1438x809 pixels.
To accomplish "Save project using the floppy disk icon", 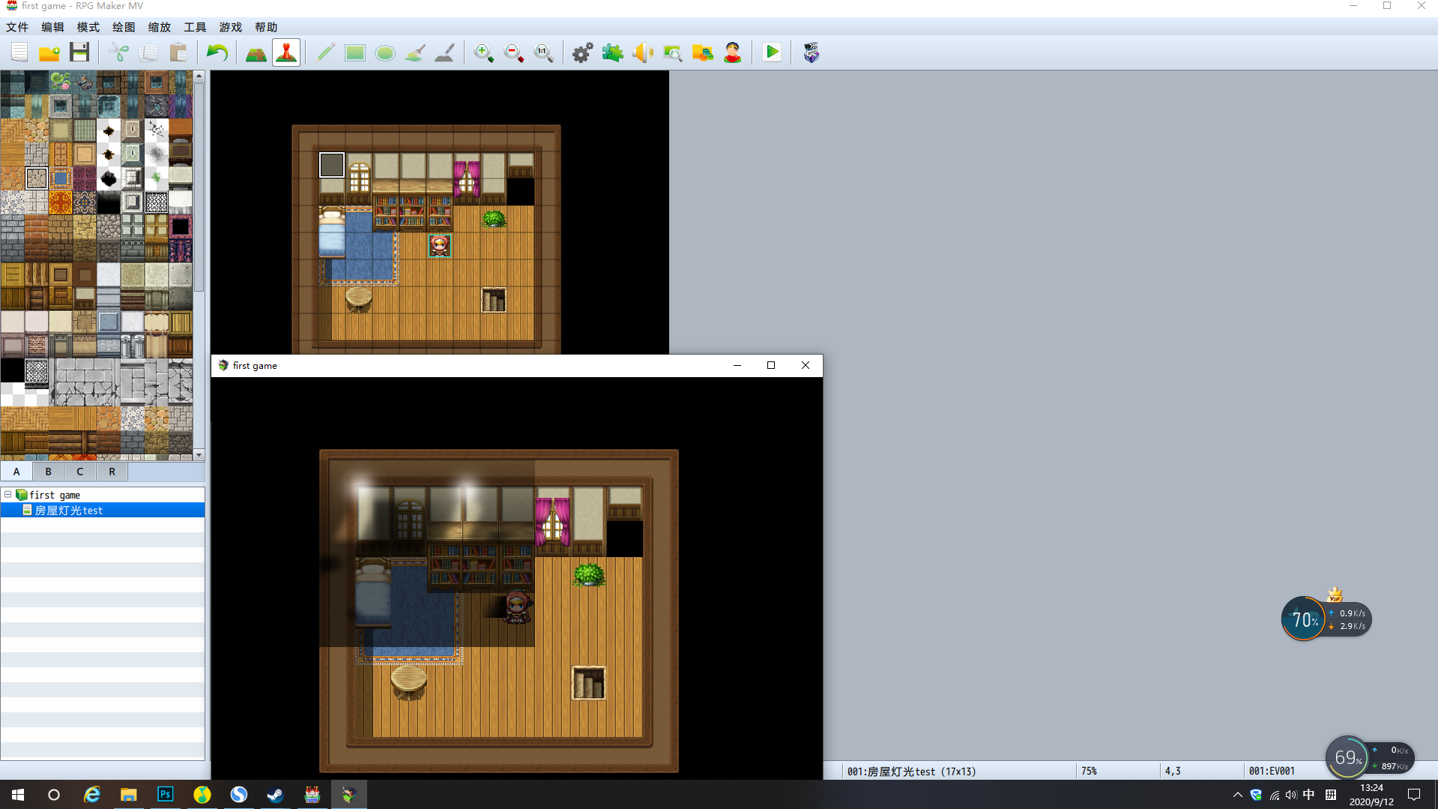I will (79, 52).
